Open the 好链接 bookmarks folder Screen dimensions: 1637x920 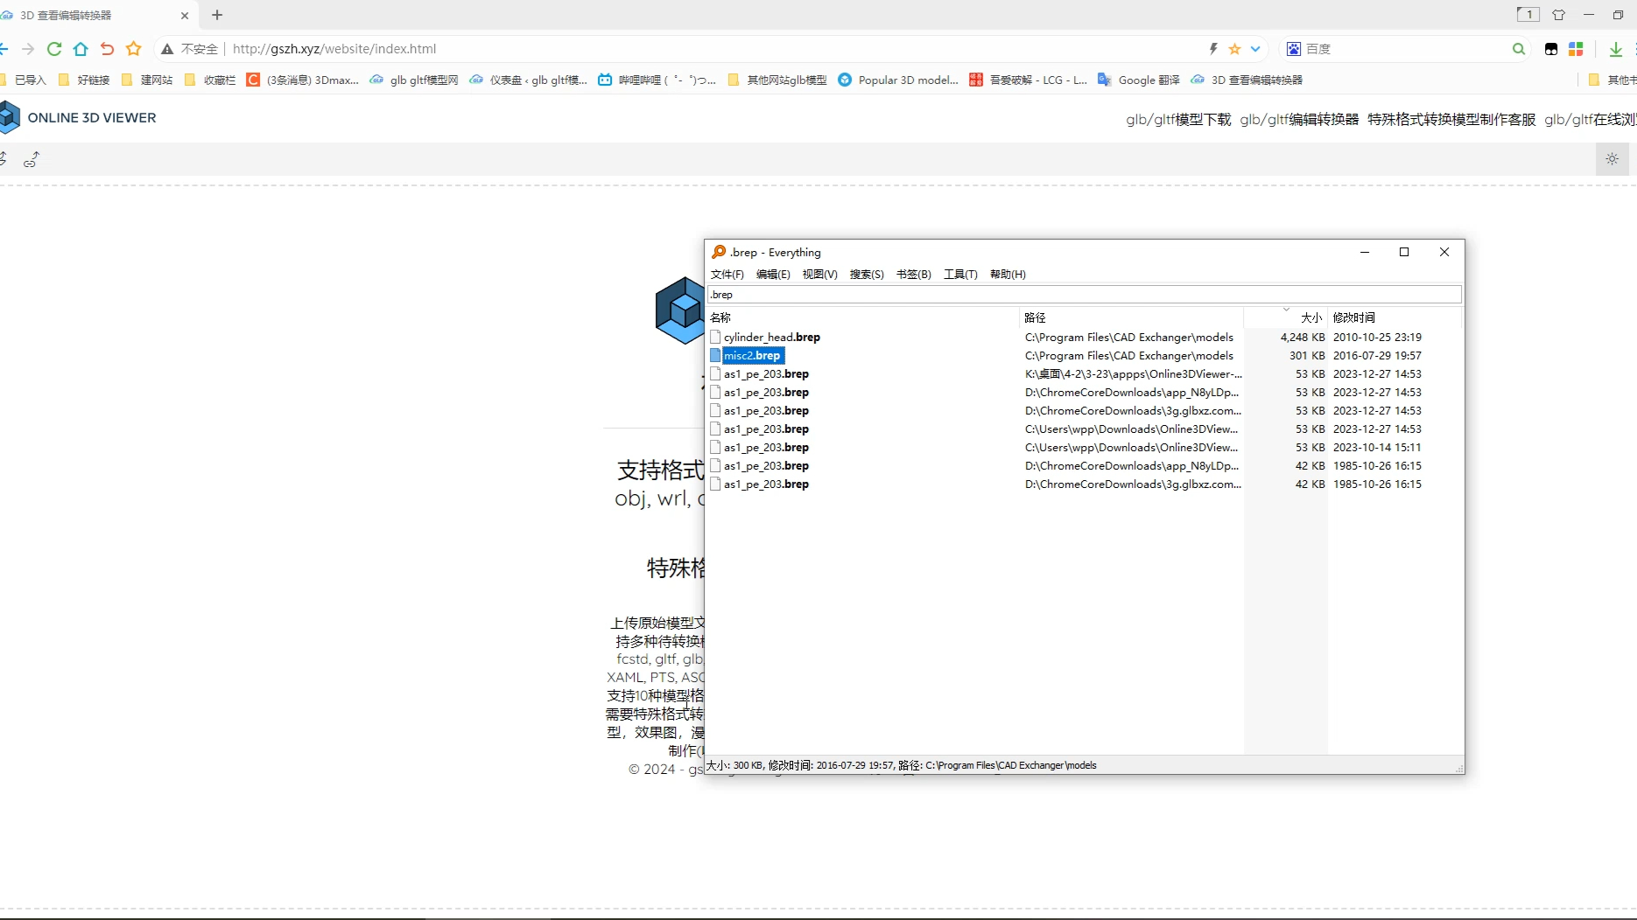(x=85, y=80)
